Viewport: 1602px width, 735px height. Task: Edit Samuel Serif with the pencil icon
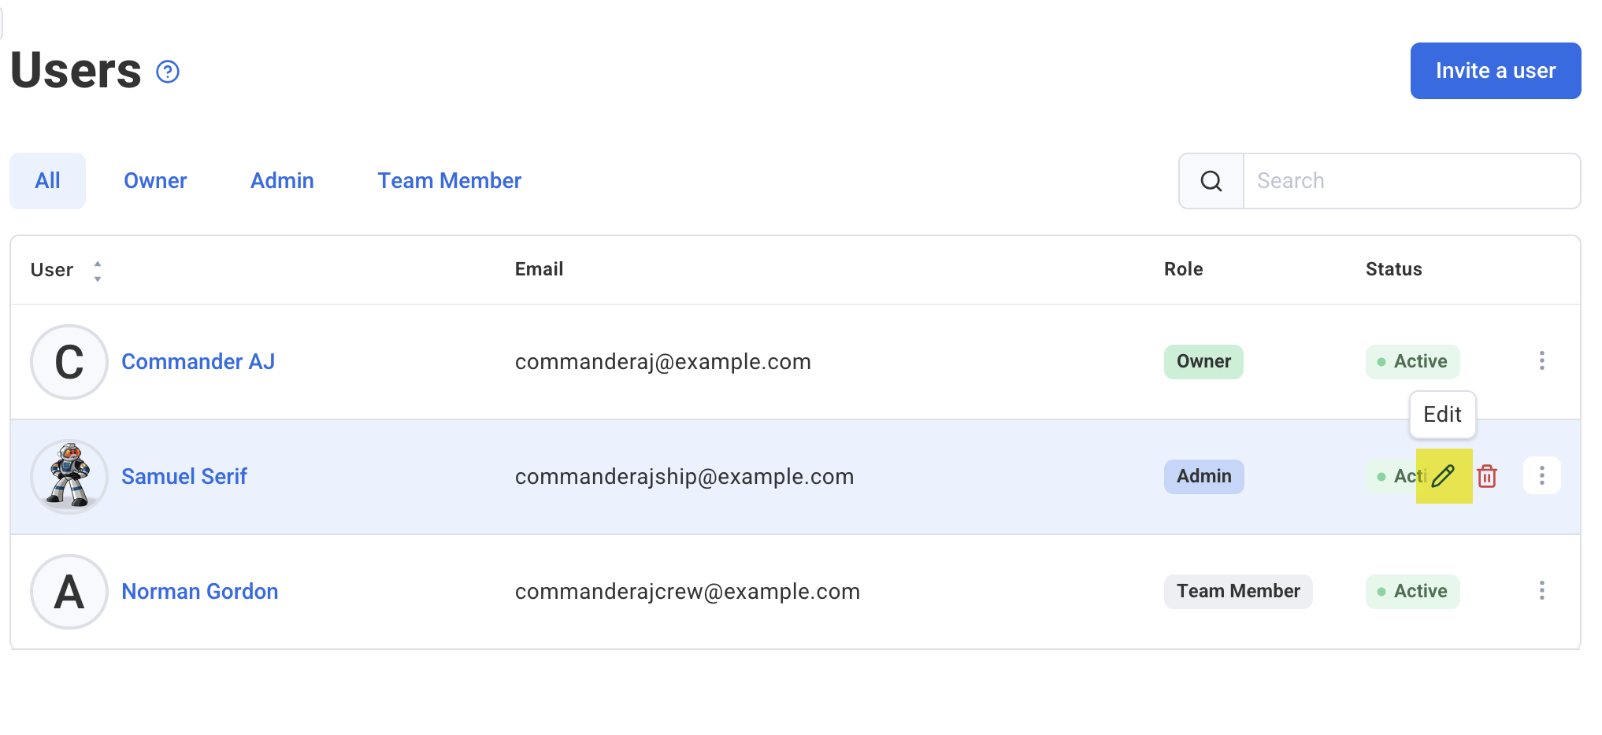1443,476
